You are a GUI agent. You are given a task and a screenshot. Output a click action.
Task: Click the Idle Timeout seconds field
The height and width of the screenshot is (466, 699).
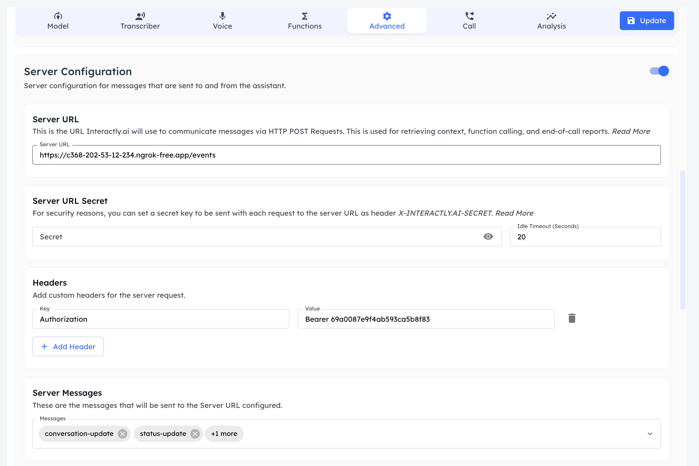585,237
